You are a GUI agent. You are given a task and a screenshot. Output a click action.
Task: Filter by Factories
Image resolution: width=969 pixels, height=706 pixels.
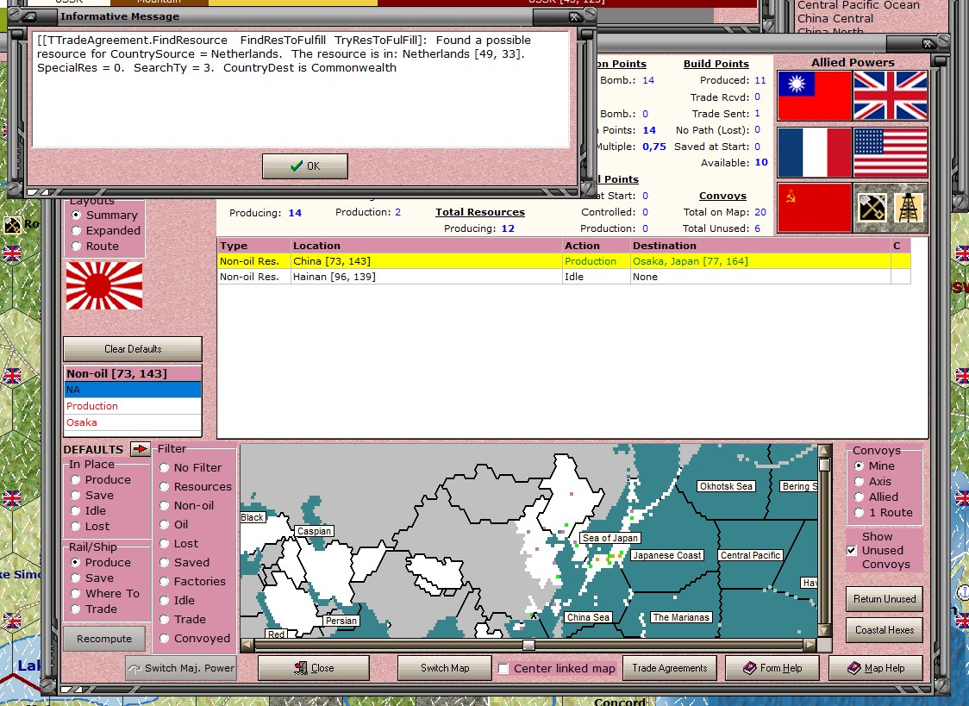tap(165, 582)
